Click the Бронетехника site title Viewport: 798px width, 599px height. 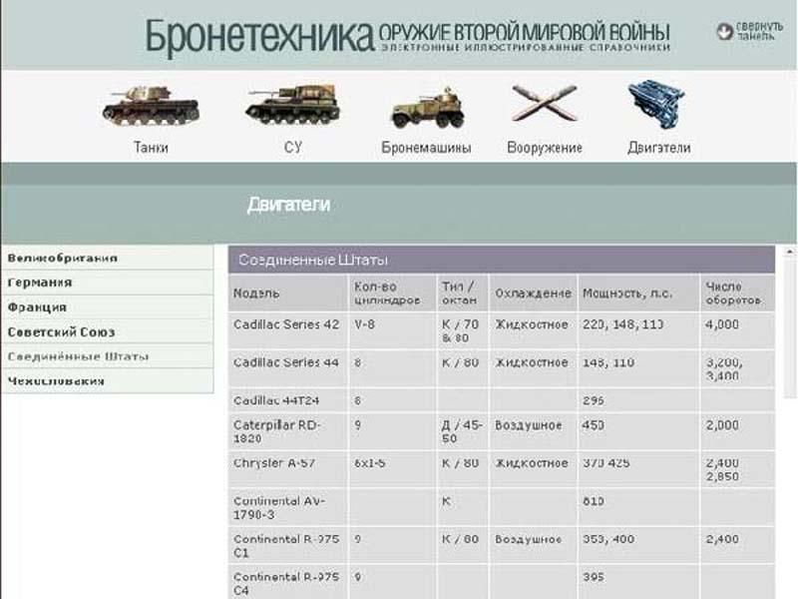coord(259,36)
